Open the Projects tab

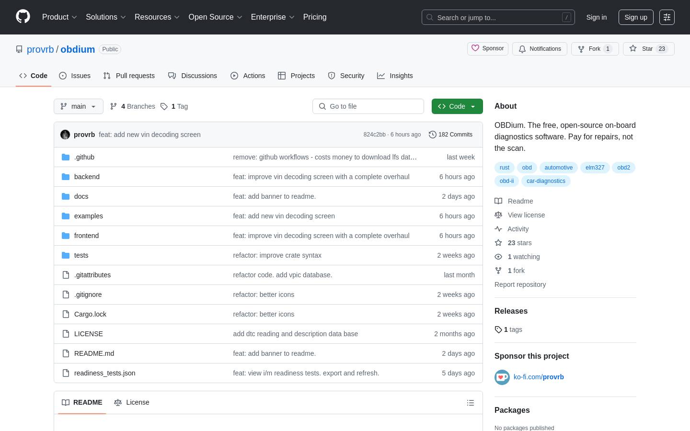297,76
